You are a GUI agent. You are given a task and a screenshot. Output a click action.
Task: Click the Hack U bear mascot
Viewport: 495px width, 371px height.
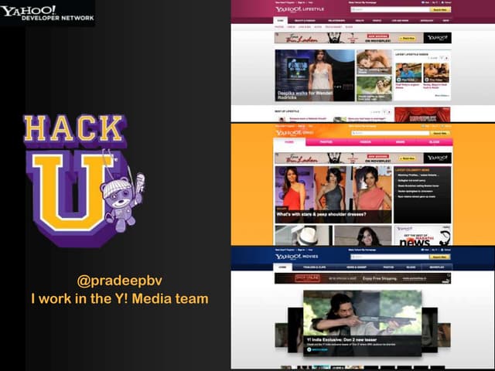125,192
